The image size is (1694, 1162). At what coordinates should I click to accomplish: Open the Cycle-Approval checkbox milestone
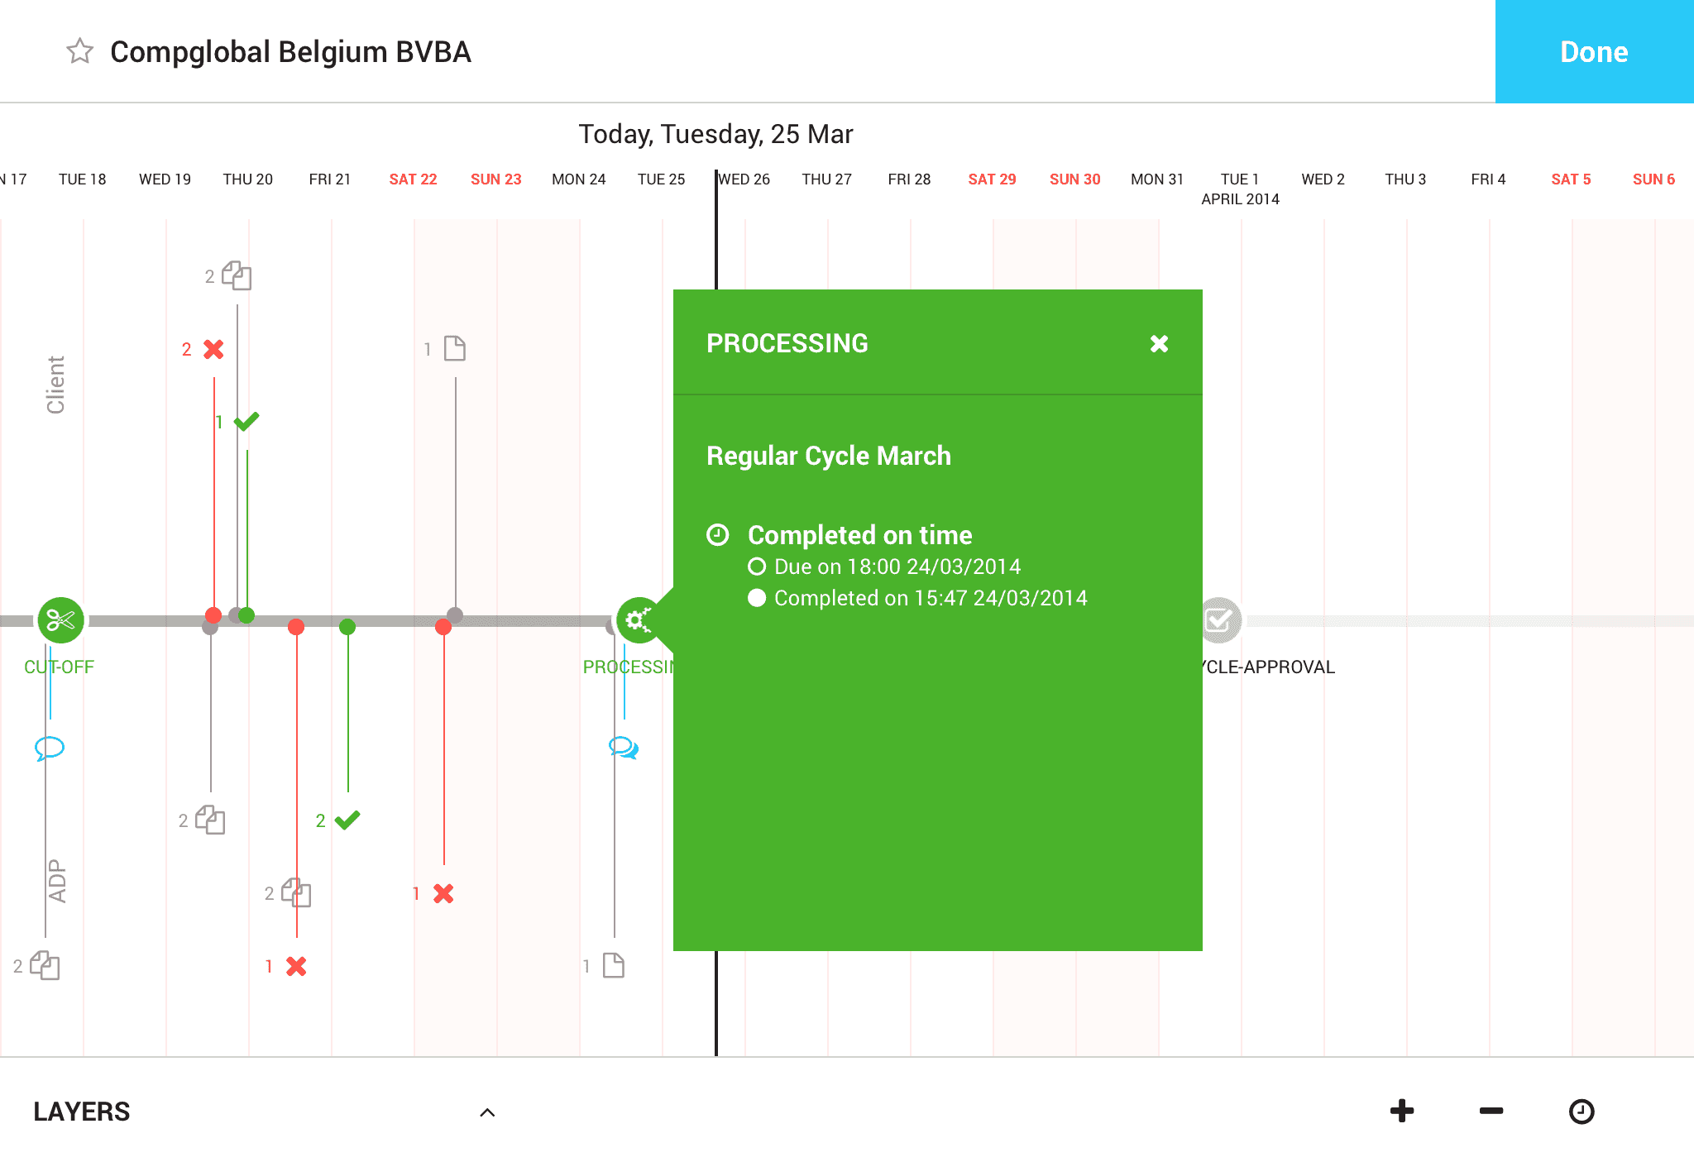(x=1218, y=619)
